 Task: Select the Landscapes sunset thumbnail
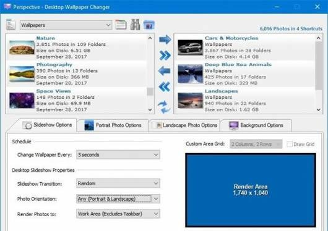(190, 101)
